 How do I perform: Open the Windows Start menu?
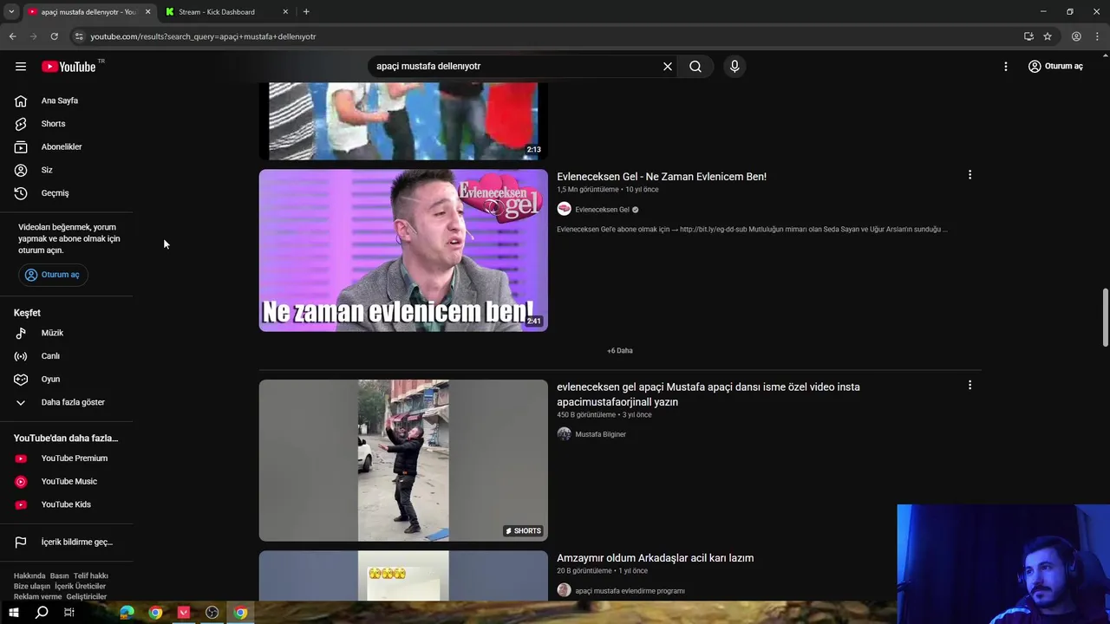13,613
